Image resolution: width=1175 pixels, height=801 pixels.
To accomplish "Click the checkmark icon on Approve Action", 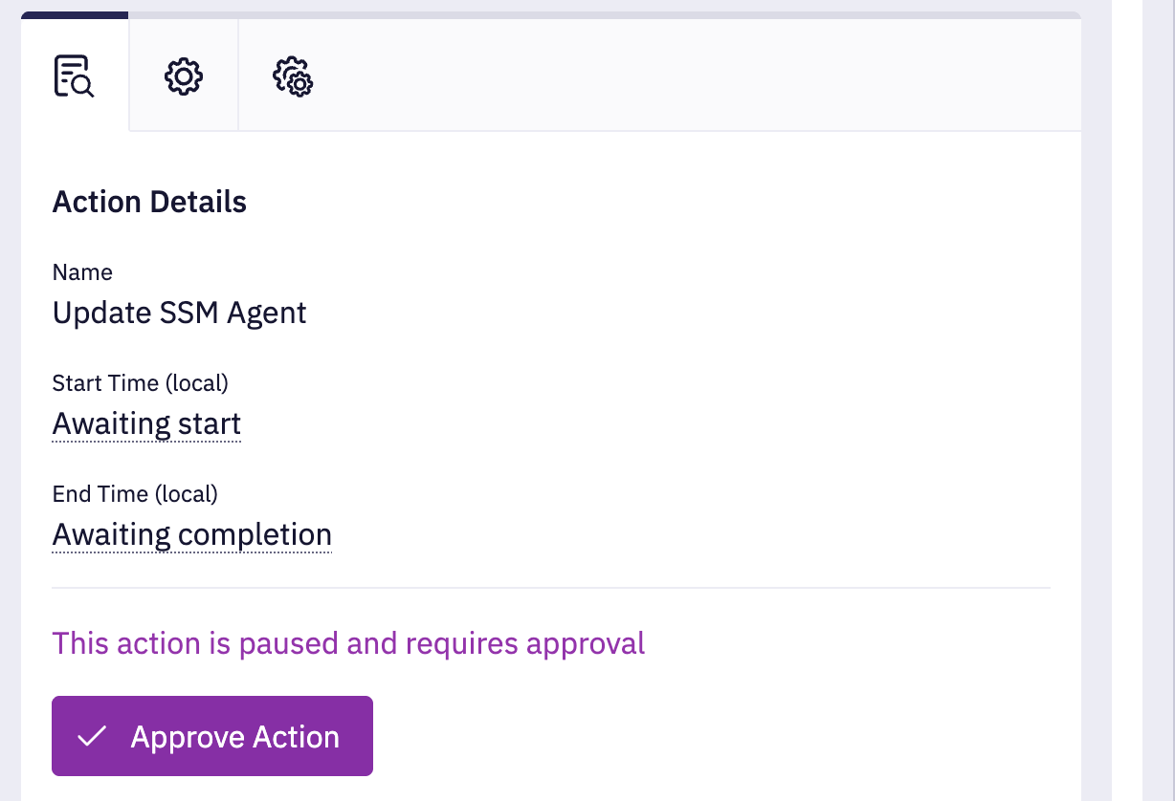I will [x=92, y=736].
